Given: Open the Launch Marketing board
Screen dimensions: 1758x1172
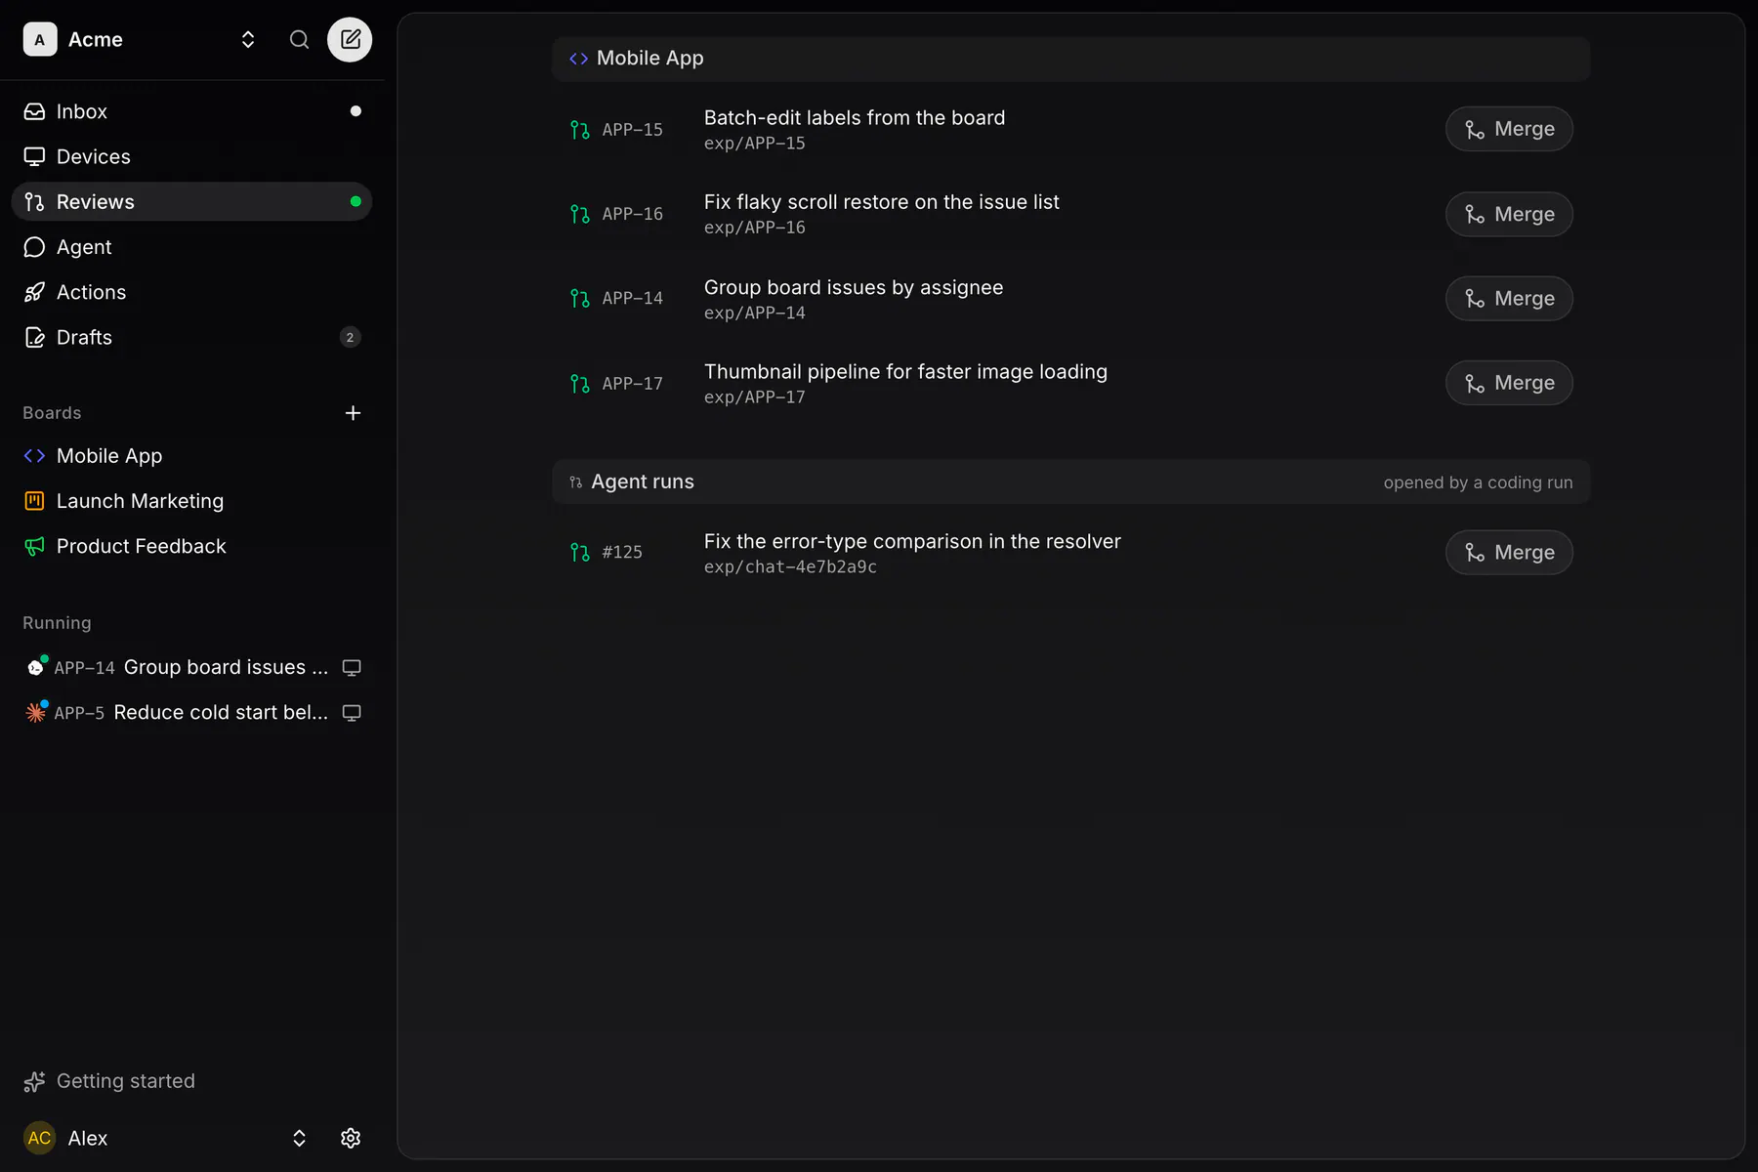Looking at the screenshot, I should click(x=191, y=501).
